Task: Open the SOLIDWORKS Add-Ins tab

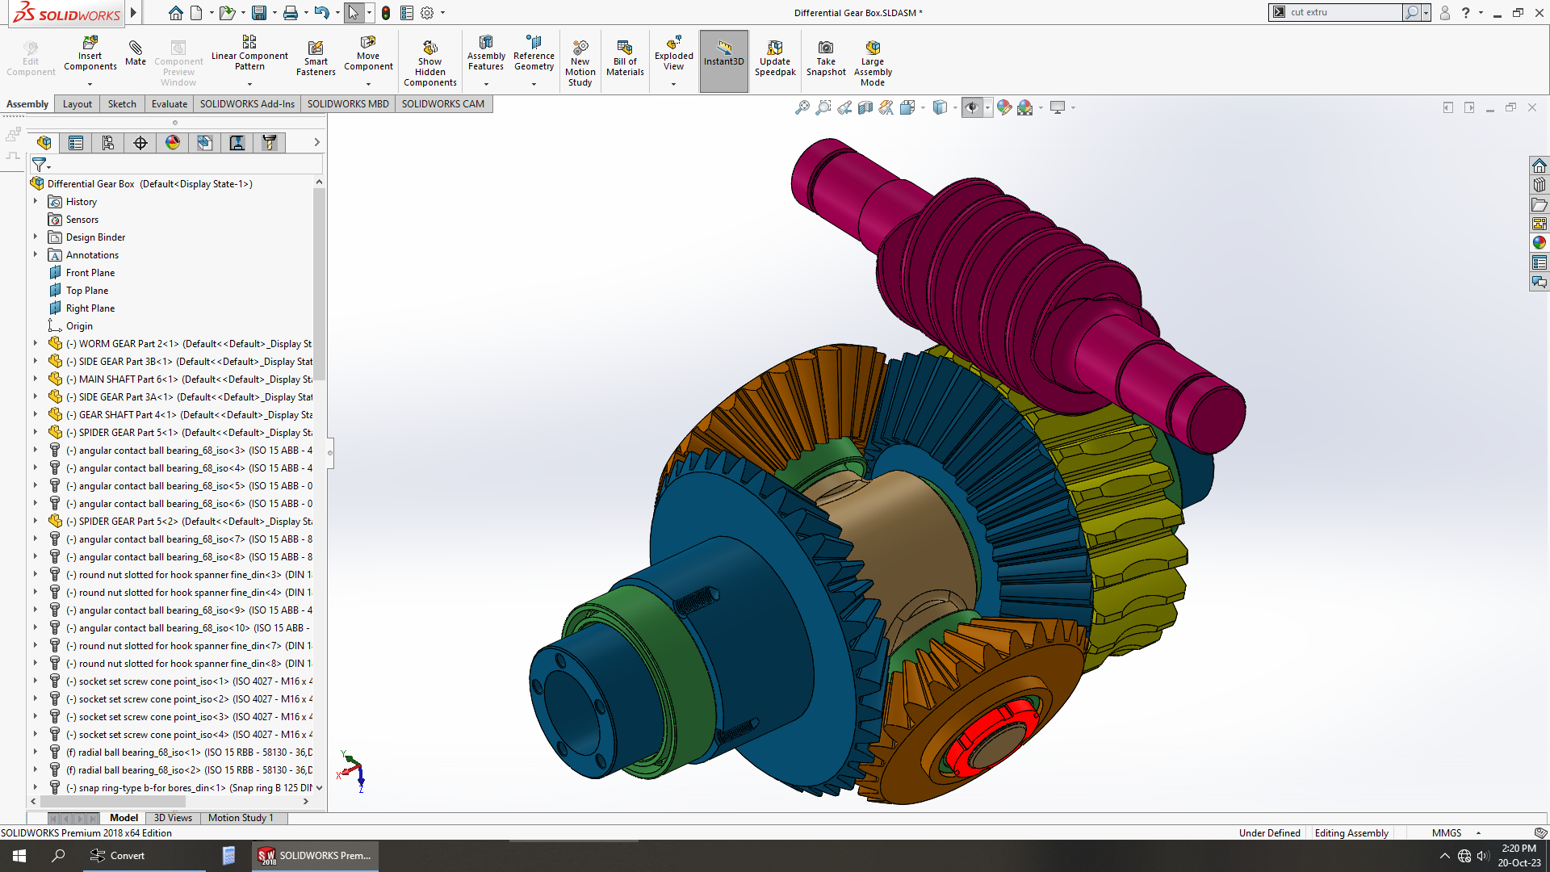Action: [247, 104]
